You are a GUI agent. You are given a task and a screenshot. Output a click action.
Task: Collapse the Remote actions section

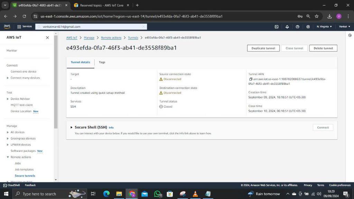click(x=8, y=157)
